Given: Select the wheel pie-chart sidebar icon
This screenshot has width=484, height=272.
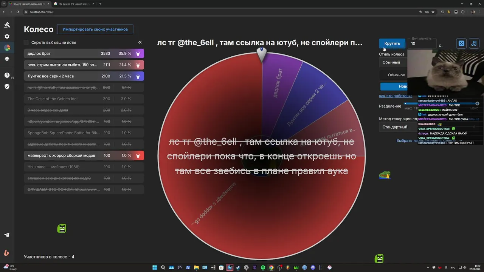Looking at the screenshot, I should click(x=7, y=48).
